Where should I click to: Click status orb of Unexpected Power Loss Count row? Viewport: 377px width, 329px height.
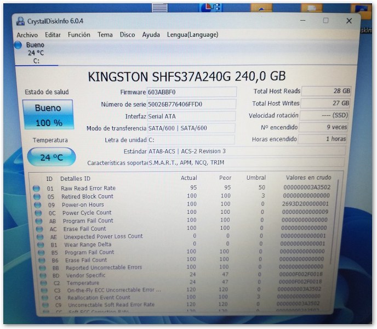click(40, 237)
